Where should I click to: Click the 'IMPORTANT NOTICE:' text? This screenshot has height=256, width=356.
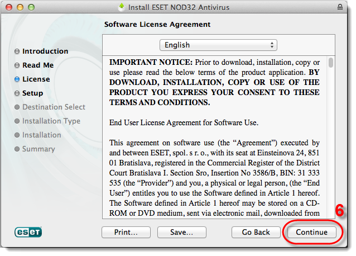(x=151, y=62)
